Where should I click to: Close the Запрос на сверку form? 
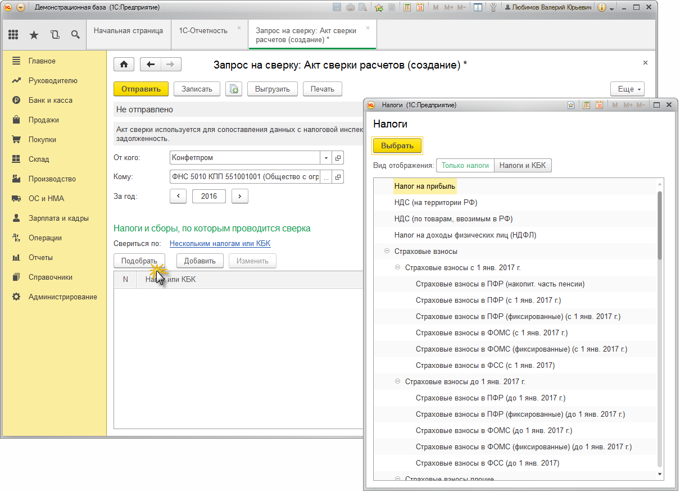645,63
